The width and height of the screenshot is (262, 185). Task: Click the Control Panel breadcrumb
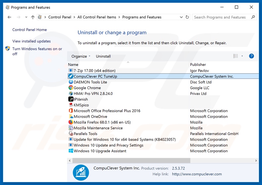60,17
